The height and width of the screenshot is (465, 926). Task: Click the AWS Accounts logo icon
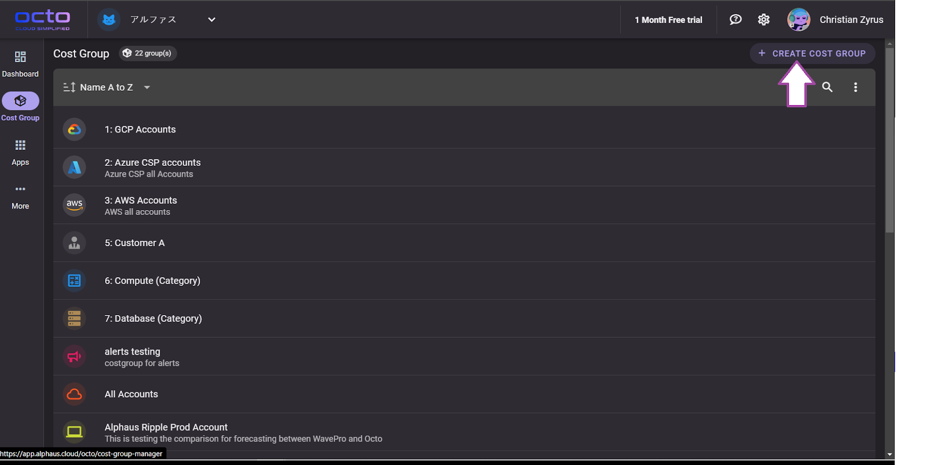click(x=74, y=205)
